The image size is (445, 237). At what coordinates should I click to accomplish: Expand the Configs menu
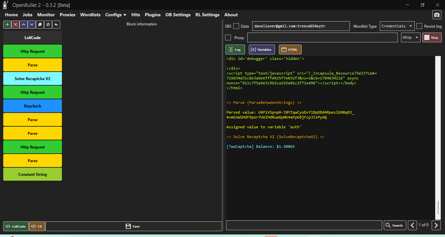[116, 15]
